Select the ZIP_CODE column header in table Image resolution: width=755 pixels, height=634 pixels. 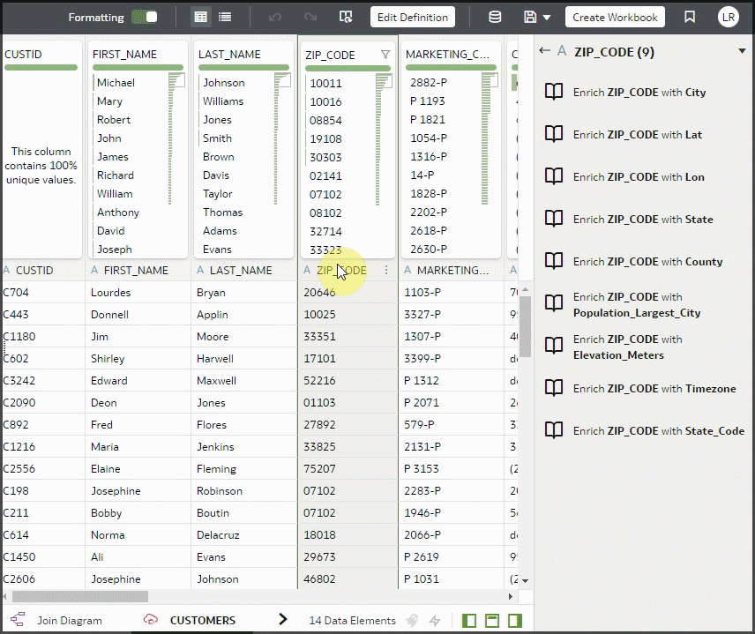coord(341,271)
